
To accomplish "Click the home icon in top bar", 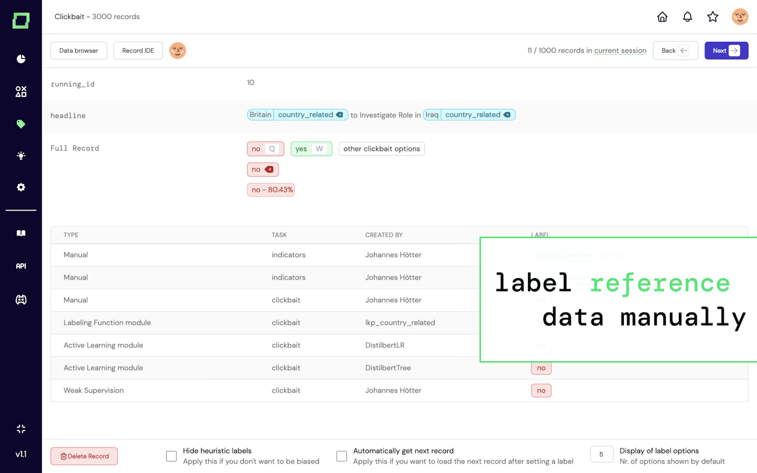I will [662, 17].
